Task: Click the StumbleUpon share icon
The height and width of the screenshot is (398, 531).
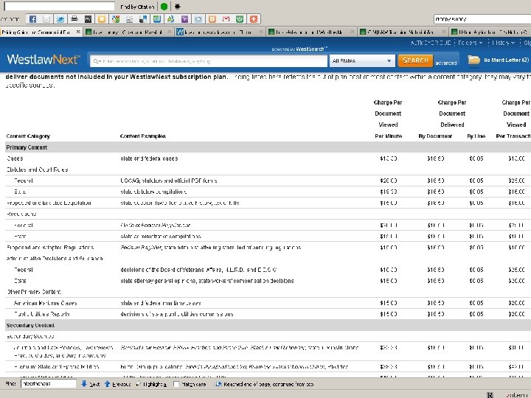Action: point(157,19)
